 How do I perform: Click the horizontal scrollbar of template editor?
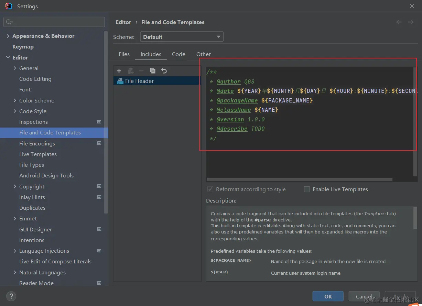coord(300,179)
